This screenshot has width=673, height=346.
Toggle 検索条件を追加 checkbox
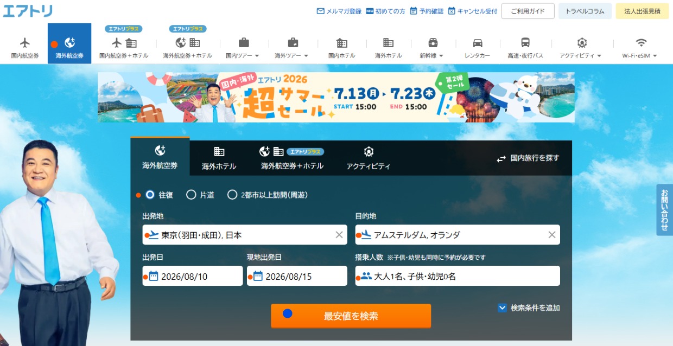click(x=502, y=308)
